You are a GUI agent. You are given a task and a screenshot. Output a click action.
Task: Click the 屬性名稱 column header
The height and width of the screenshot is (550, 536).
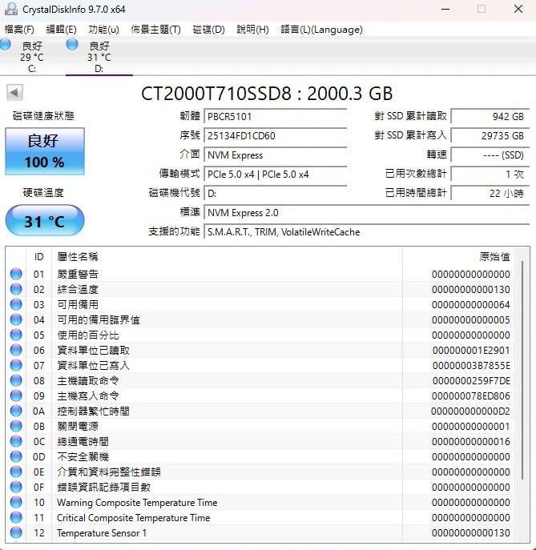tap(227, 257)
